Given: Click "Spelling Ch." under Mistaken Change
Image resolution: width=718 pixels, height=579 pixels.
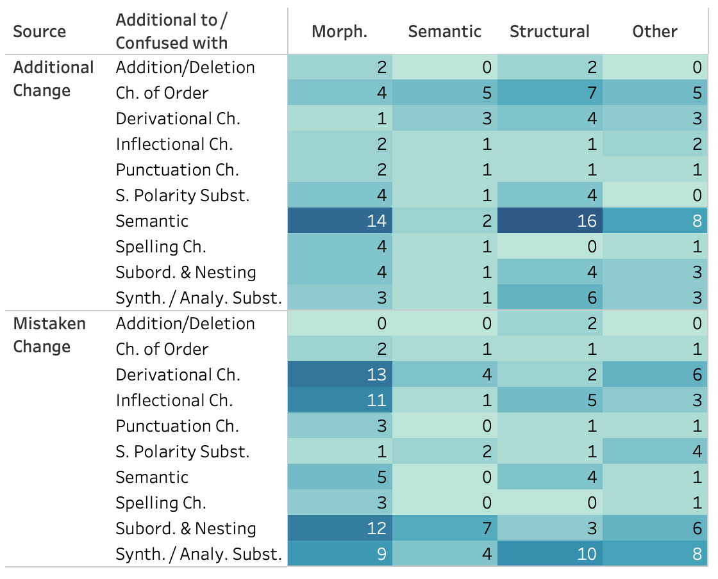Looking at the screenshot, I should click(161, 503).
